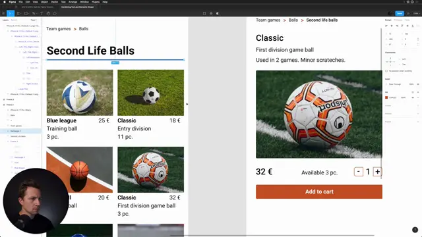
Task: Click the Apple menu icon
Action: [x=5, y=2]
